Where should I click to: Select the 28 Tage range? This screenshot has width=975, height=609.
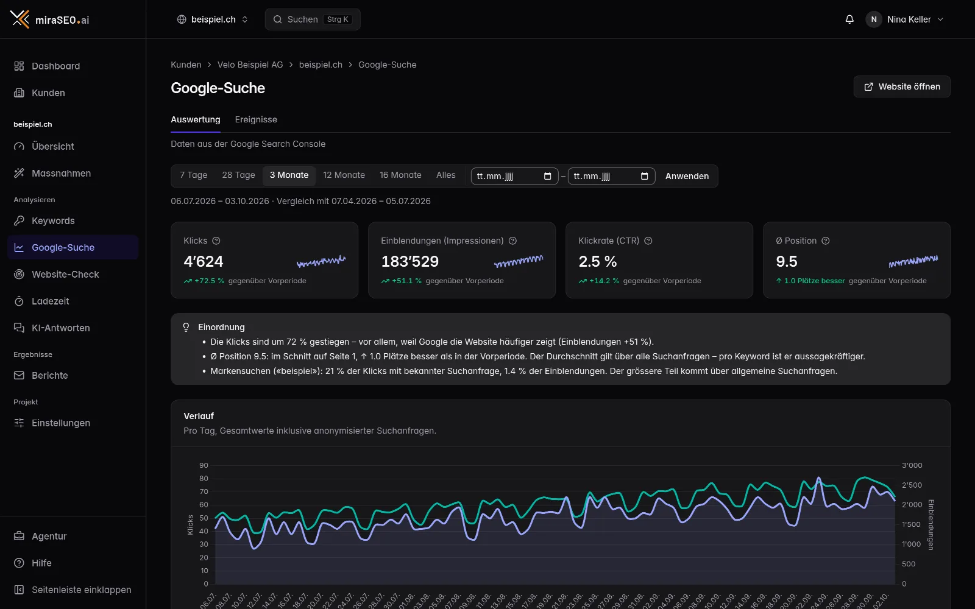coord(238,175)
